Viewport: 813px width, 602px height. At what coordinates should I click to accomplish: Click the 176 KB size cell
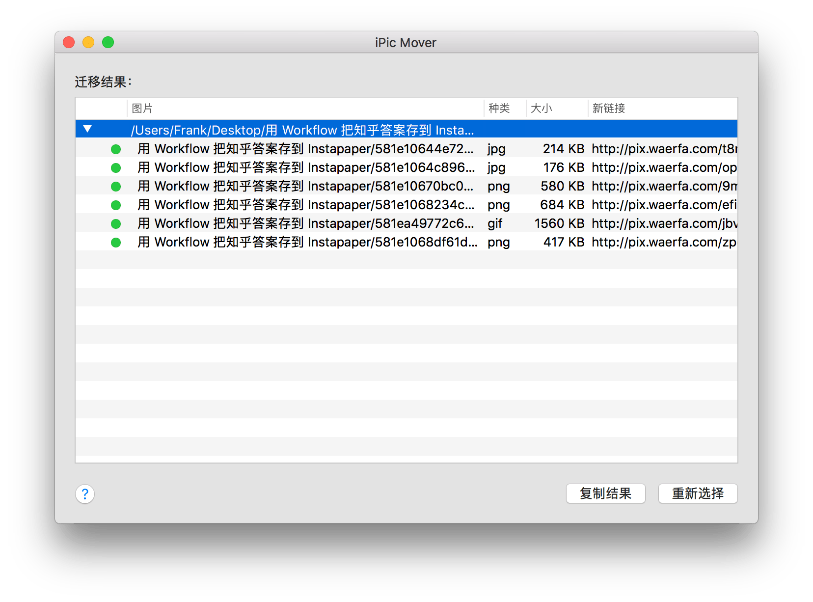pos(564,167)
